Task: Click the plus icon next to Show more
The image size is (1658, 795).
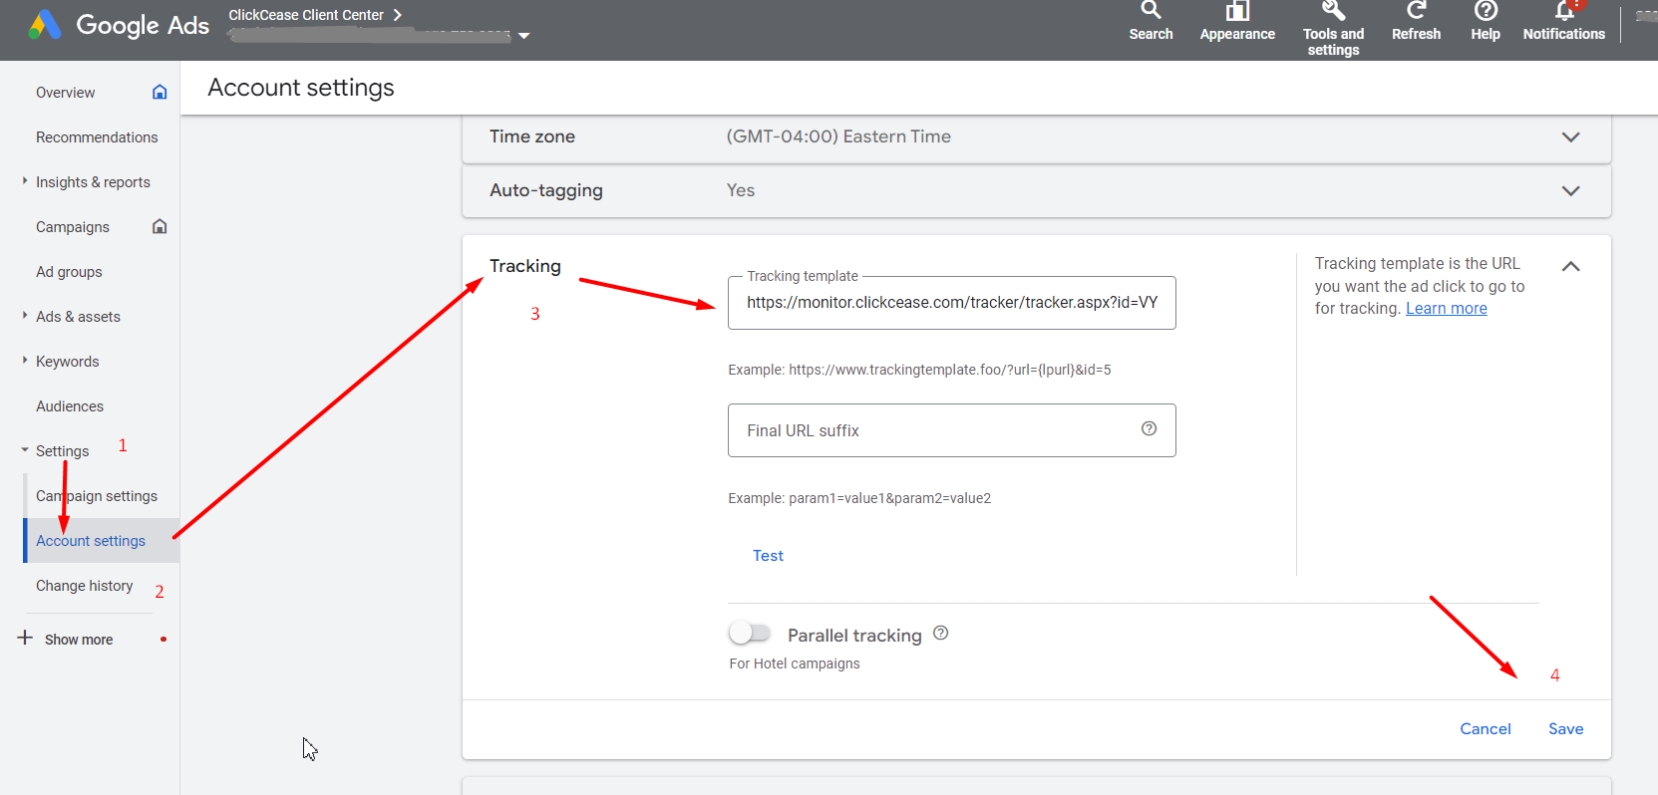Action: [x=25, y=638]
